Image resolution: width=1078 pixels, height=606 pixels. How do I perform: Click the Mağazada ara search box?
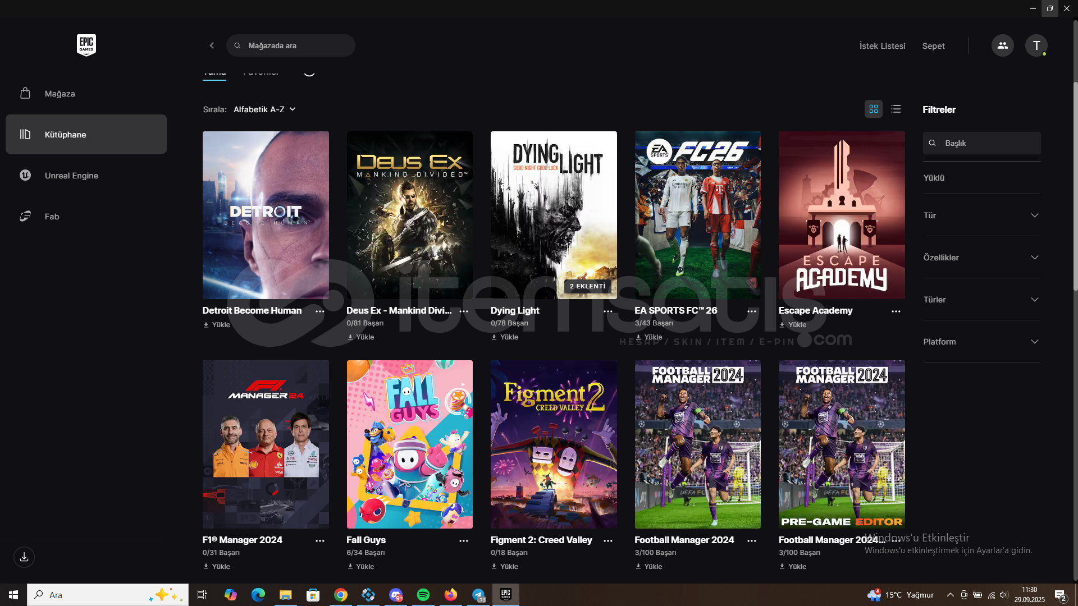(291, 45)
